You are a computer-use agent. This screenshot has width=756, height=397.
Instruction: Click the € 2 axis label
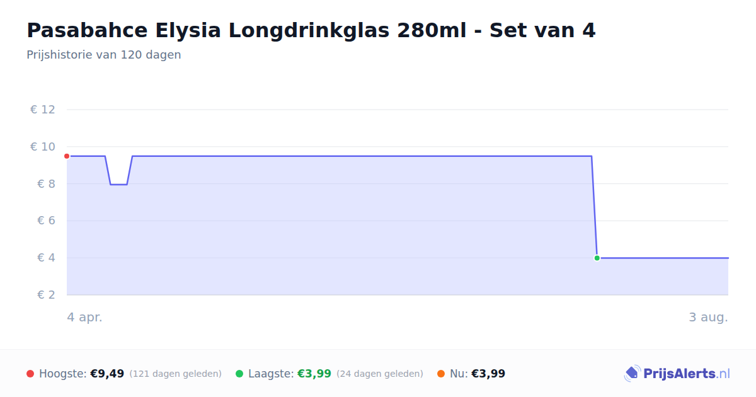coord(47,295)
